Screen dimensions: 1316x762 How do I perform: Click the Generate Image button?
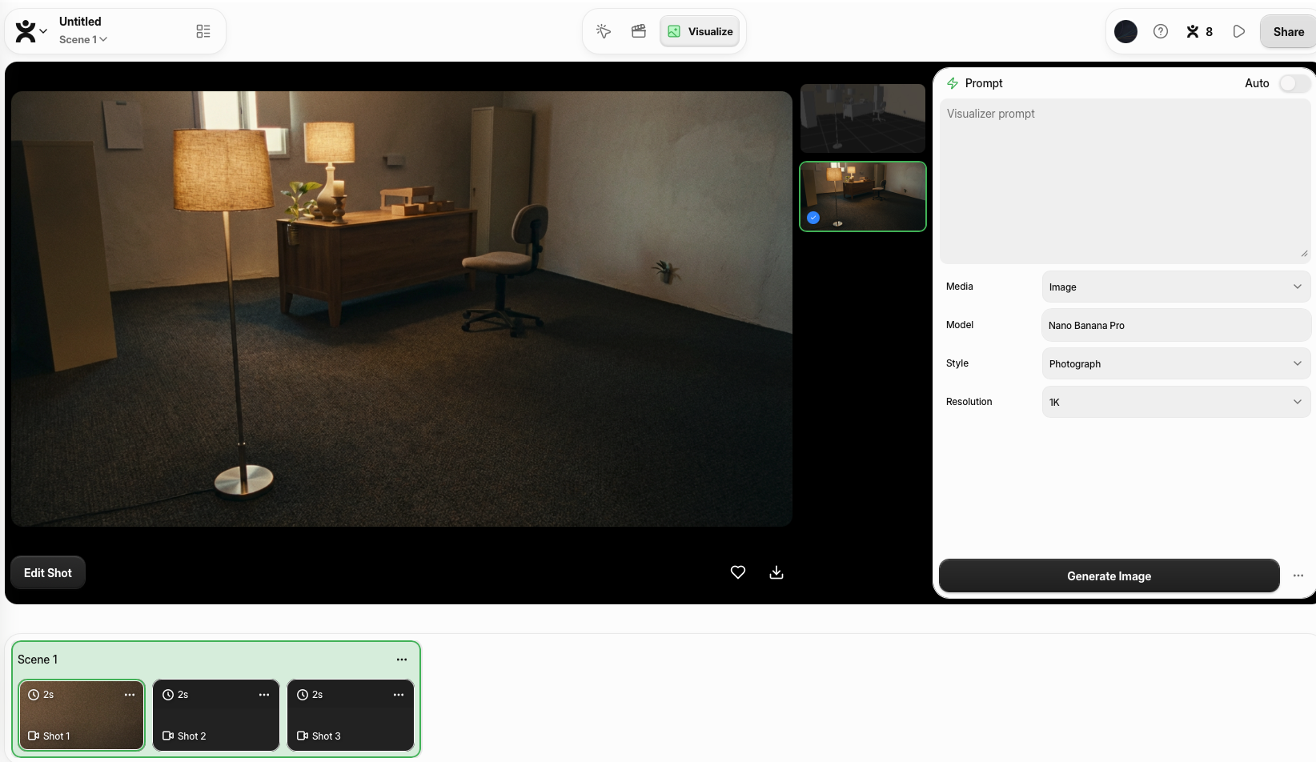point(1109,576)
